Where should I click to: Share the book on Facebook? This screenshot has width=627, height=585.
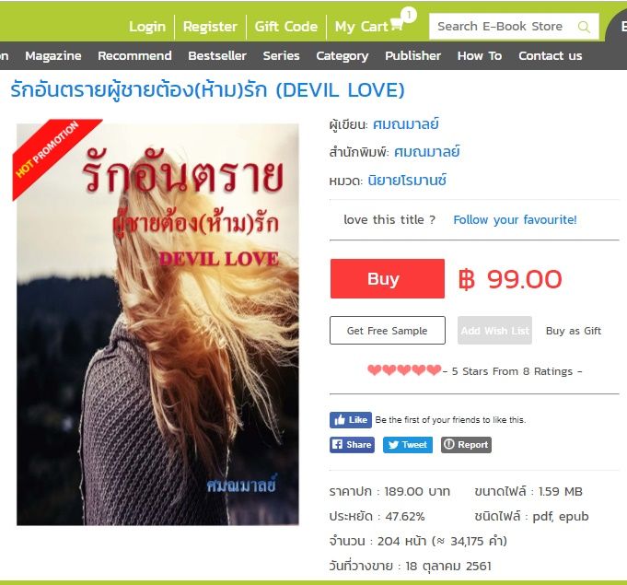tap(352, 445)
